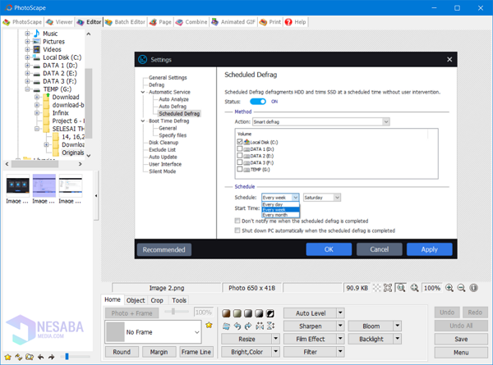Collapse the left panel with splitter arrow

96,196
